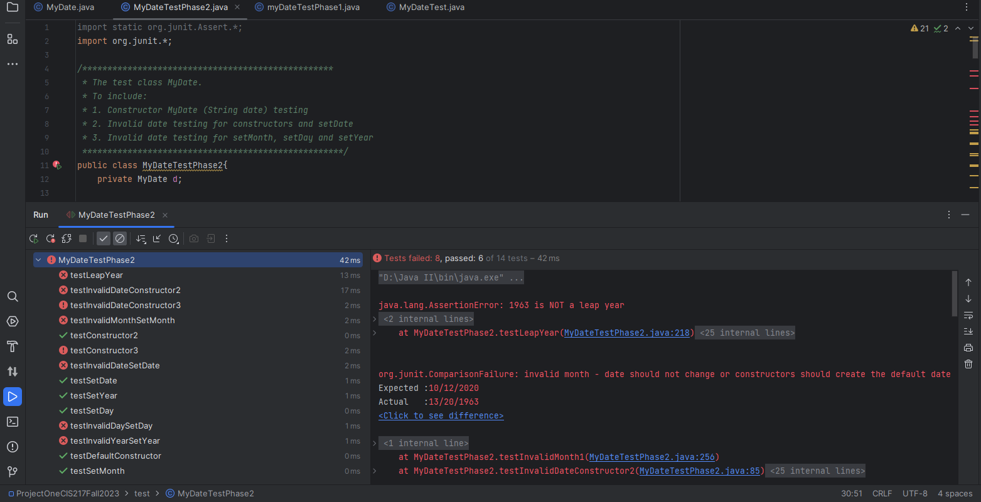981x502 pixels.
Task: Click the Run panel title label
Action: coord(41,215)
